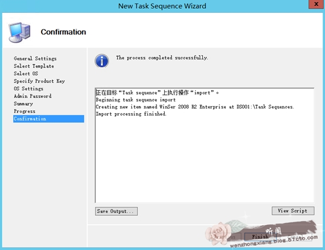Jump to the OS Settings step
The image size is (325, 250).
[29, 89]
